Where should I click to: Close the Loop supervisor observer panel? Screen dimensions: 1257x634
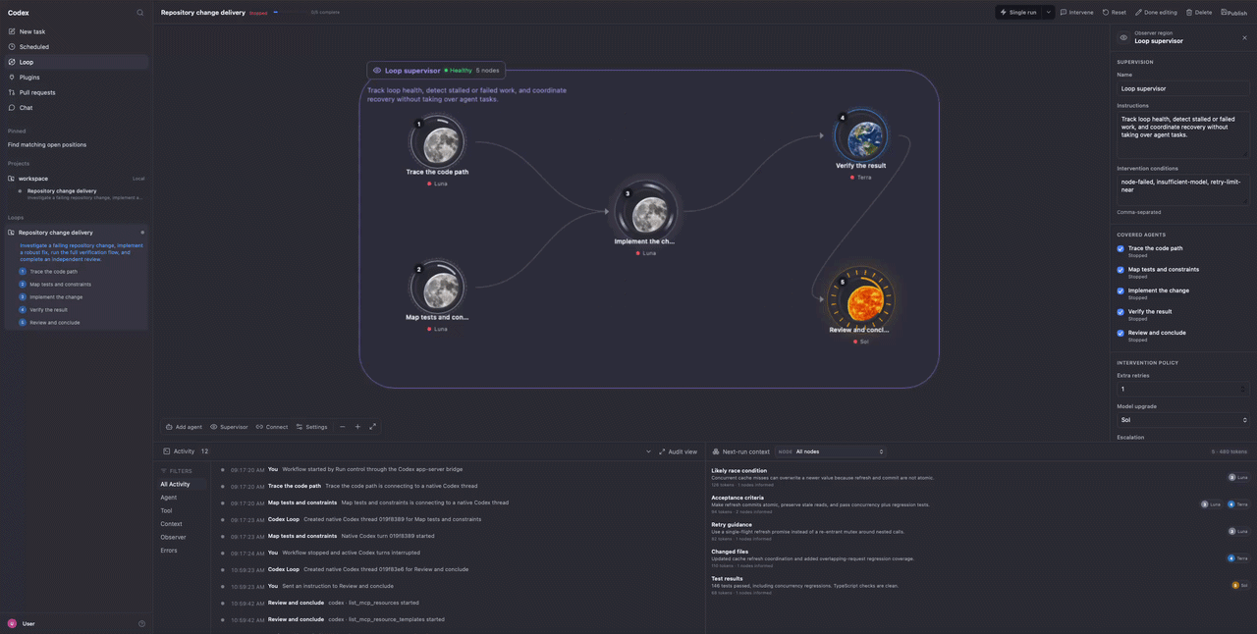click(x=1244, y=38)
